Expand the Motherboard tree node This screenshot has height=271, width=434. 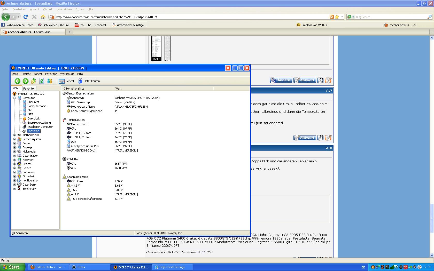[15, 135]
